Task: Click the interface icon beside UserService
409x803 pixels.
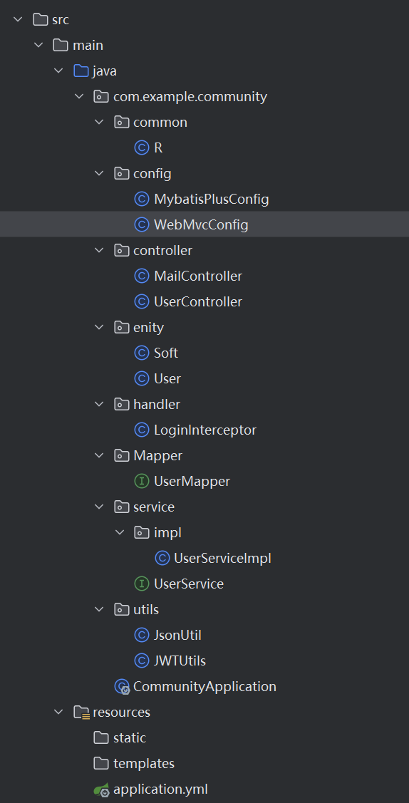Action: [141, 584]
